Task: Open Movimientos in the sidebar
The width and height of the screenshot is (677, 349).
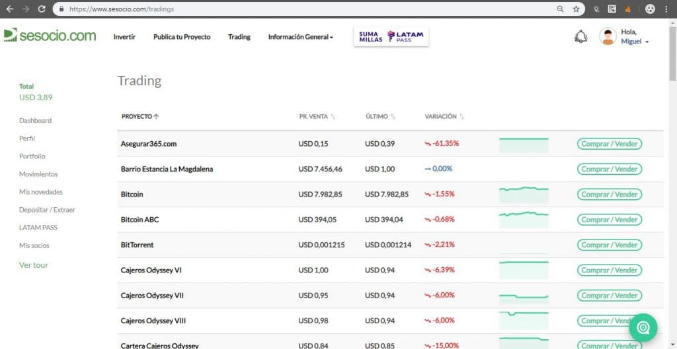Action: (38, 174)
